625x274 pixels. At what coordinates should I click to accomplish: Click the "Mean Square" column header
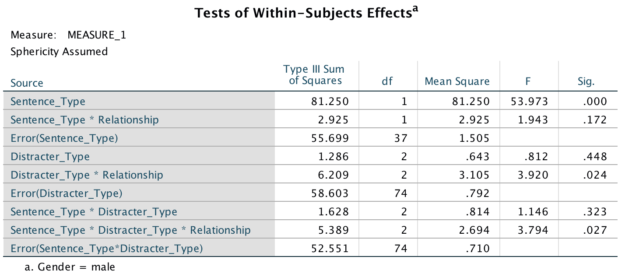457,81
